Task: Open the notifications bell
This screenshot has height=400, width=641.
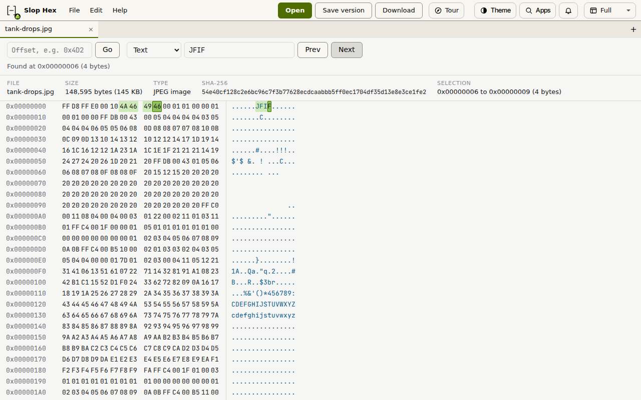Action: click(568, 10)
